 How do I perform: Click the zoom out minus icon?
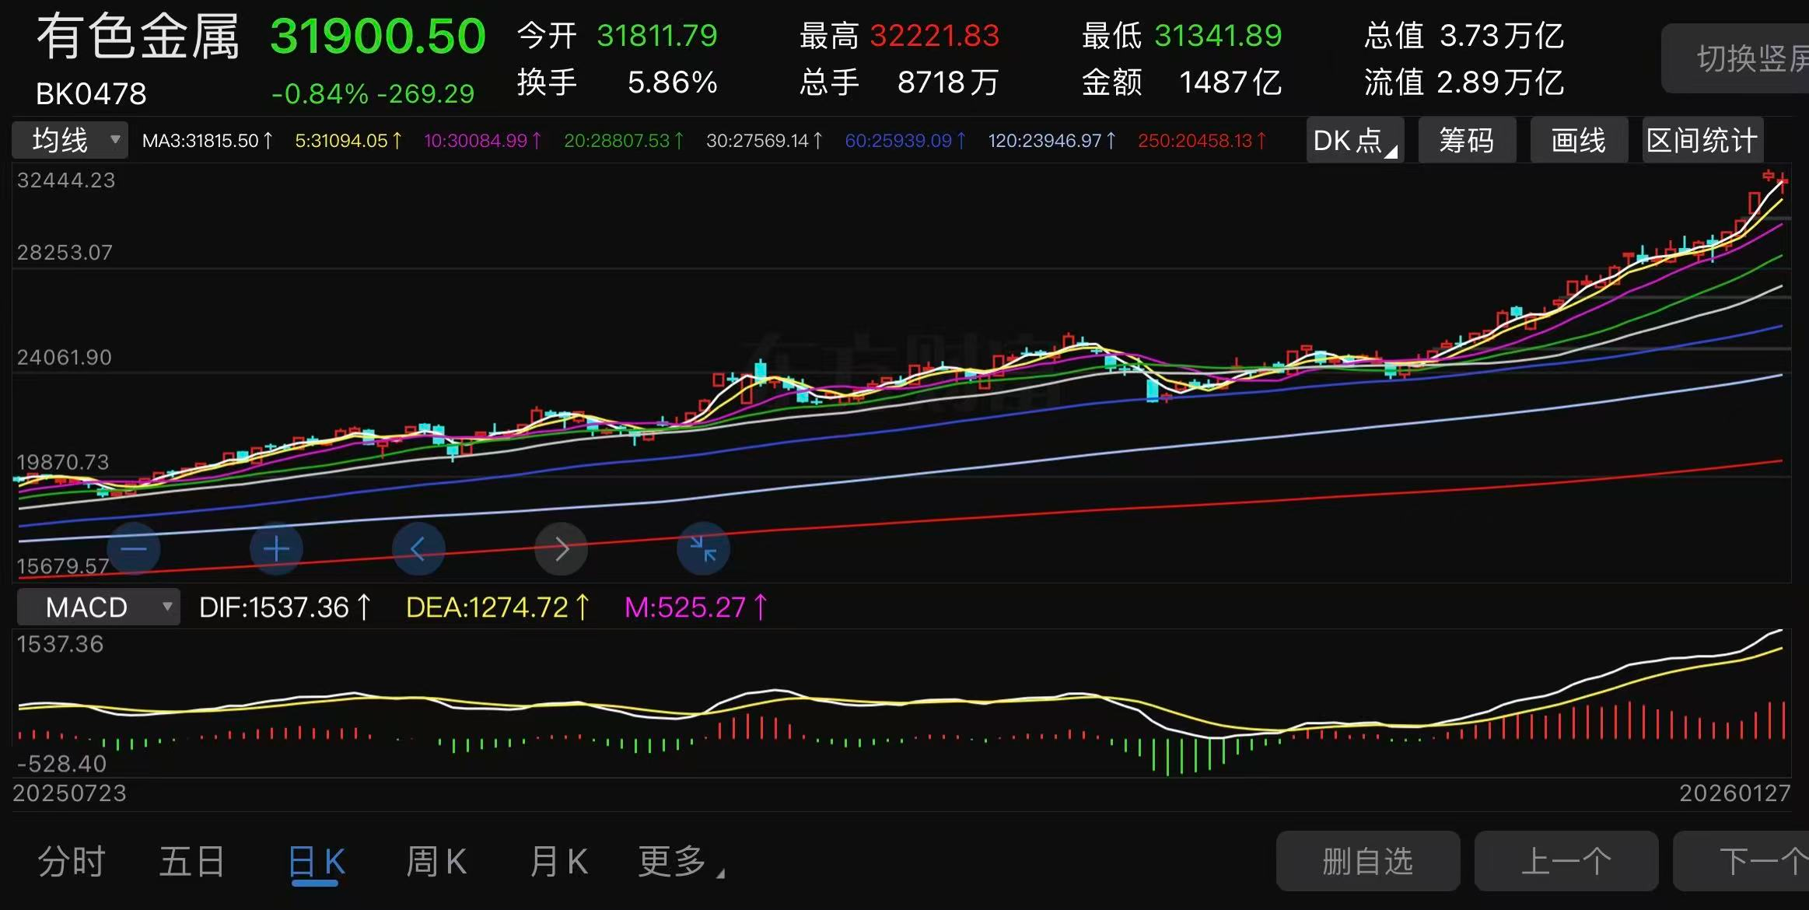134,549
